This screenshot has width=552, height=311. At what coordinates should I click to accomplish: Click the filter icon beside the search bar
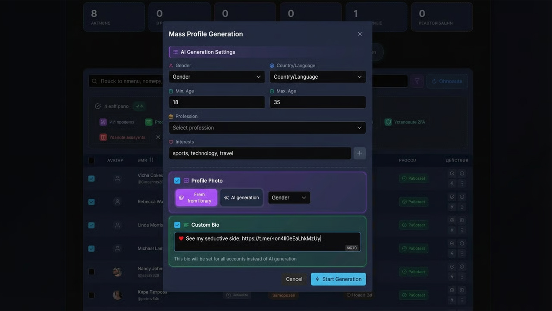coord(417,81)
